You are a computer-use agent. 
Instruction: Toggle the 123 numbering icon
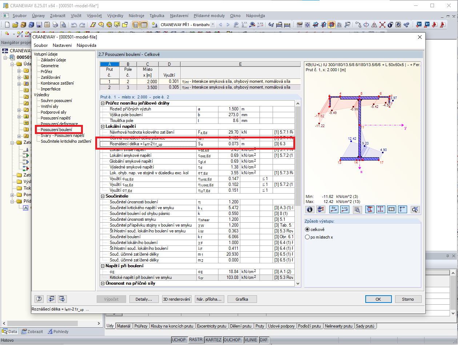click(391, 209)
